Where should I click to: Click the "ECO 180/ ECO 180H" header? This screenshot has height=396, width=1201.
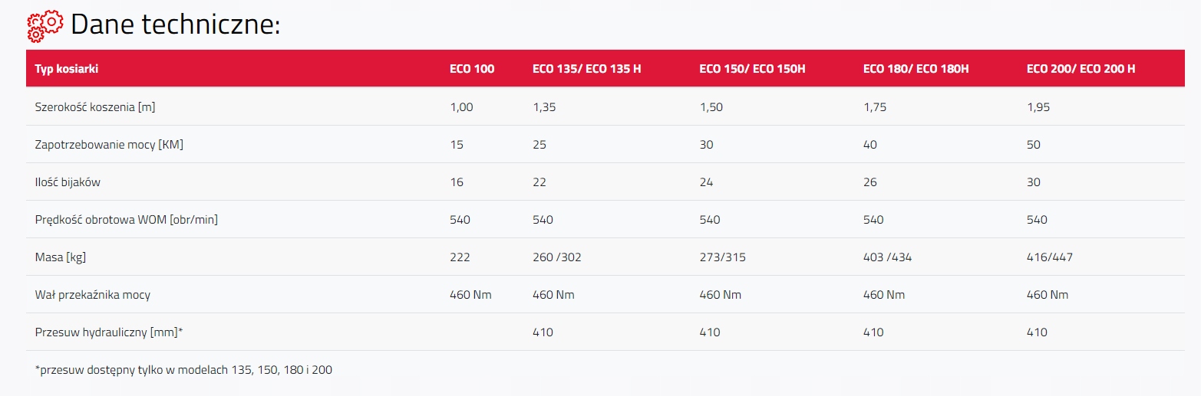click(916, 69)
